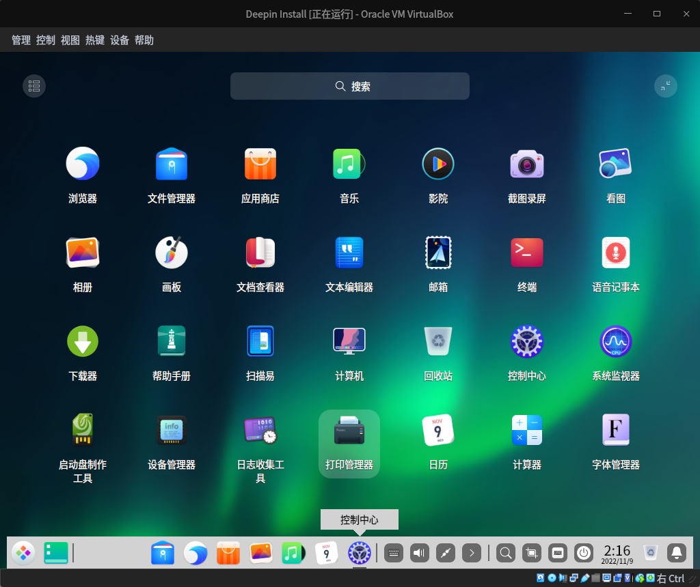Open the 管理 menu in VirtualBox

[21, 40]
